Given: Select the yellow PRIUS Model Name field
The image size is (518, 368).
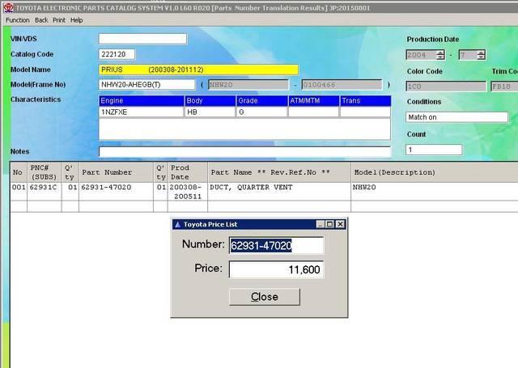Looking at the screenshot, I should pos(198,70).
